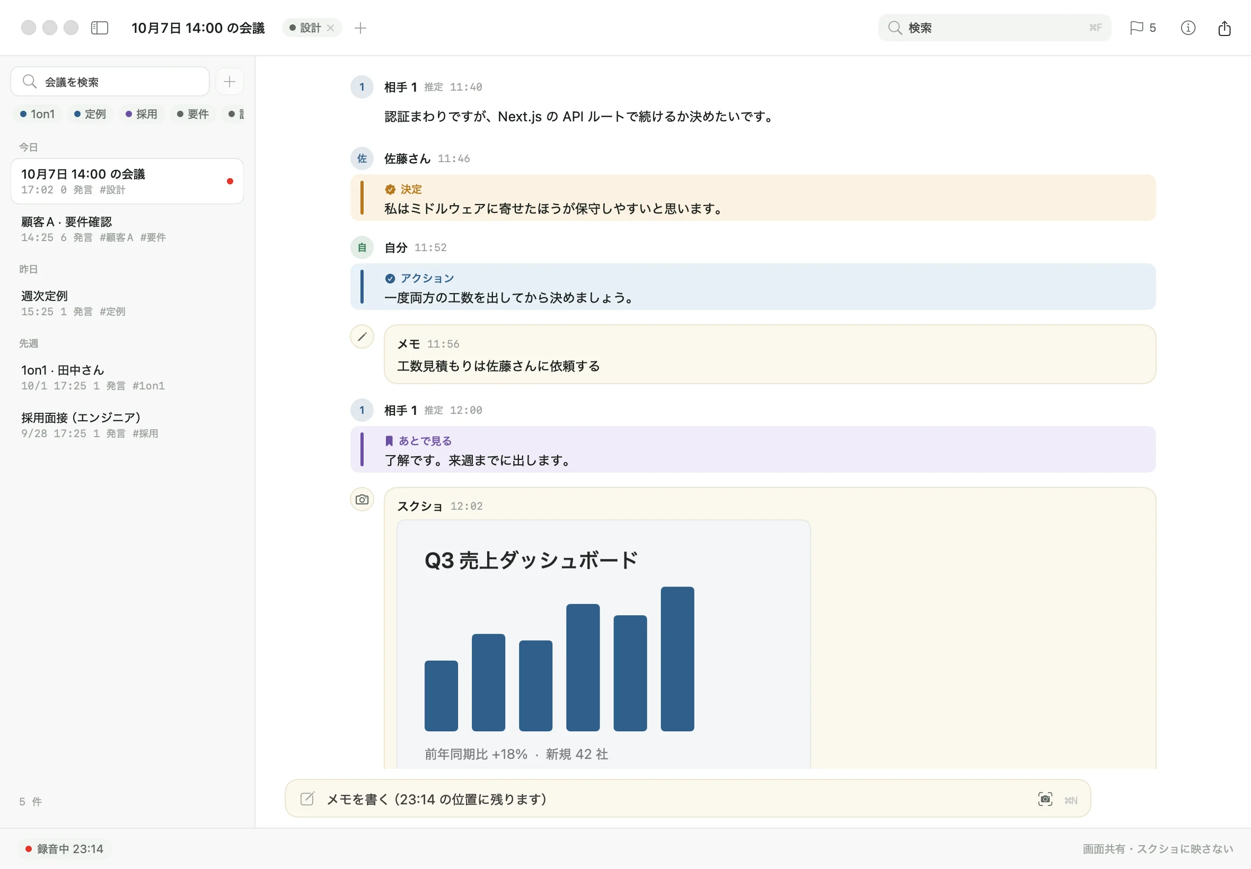1251x869 pixels.
Task: Click the 録音中 23:14 recording indicator
Action: click(65, 849)
